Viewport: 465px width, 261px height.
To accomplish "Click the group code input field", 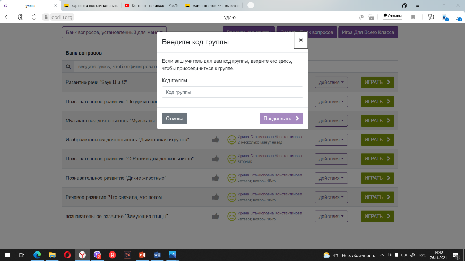I will click(x=232, y=92).
